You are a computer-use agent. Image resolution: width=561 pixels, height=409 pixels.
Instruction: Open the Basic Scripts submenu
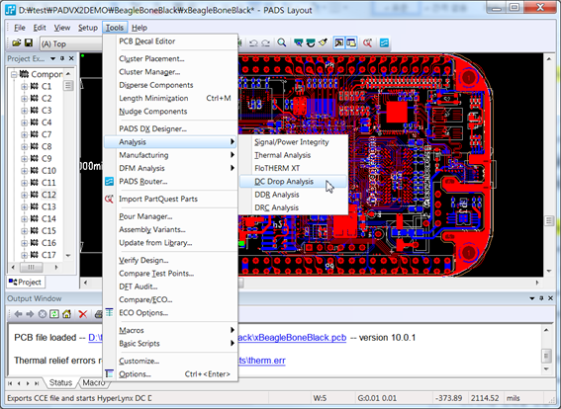coord(170,343)
